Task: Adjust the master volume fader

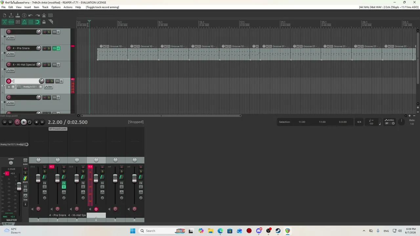Action: click(x=19, y=187)
